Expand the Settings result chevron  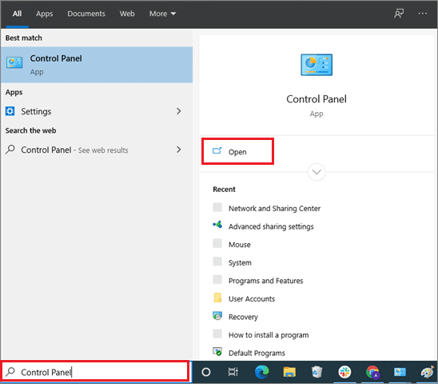pos(179,111)
